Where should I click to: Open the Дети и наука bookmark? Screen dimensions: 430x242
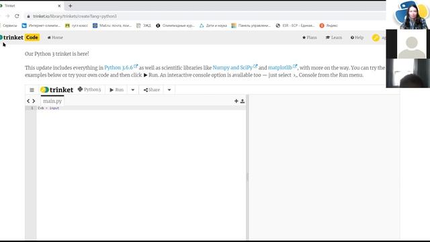pos(213,26)
